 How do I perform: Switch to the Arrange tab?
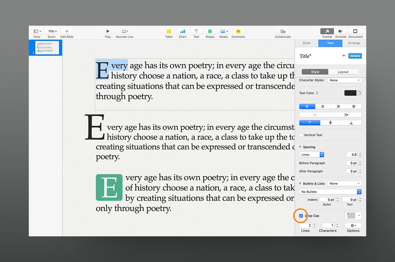point(354,43)
